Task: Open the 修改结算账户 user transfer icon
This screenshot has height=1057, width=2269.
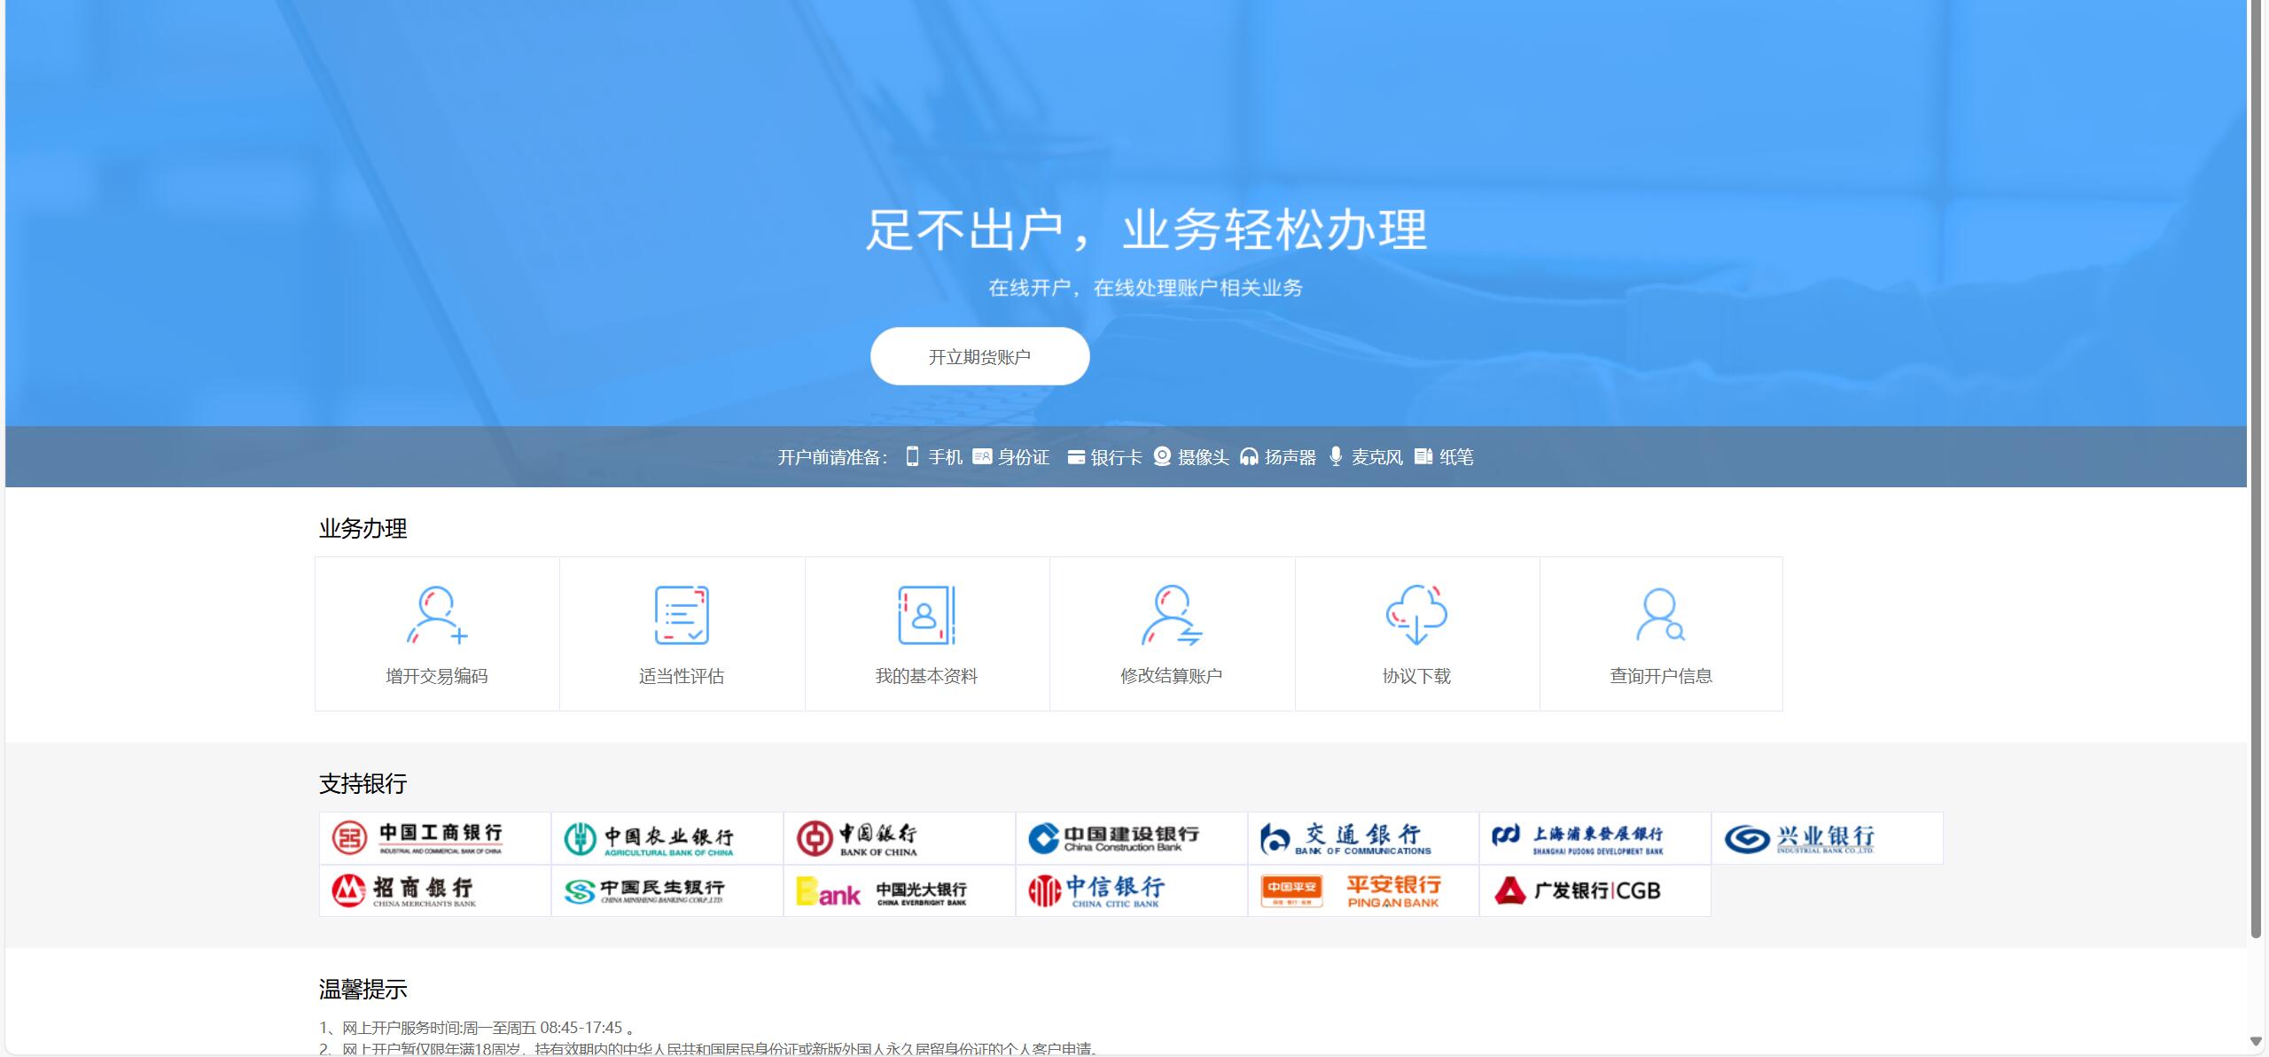Action: 1171,615
